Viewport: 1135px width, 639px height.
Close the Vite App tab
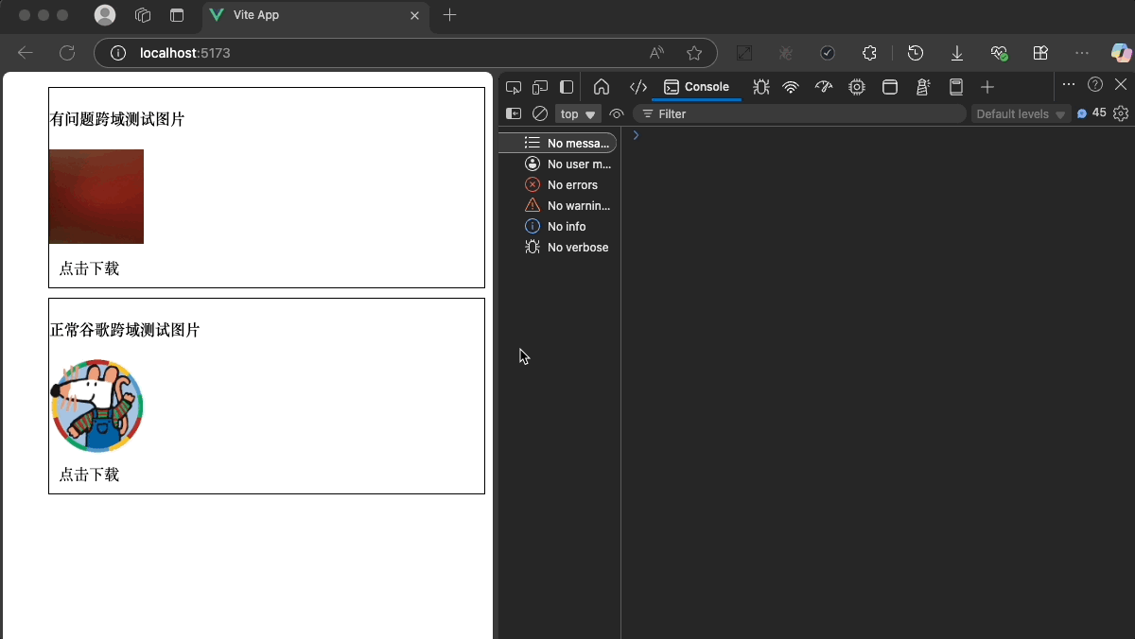414,15
